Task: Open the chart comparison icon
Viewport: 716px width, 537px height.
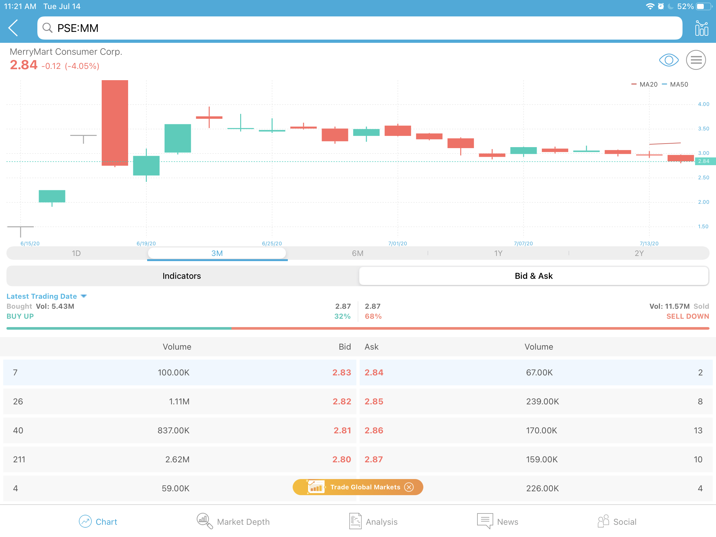Action: tap(701, 28)
